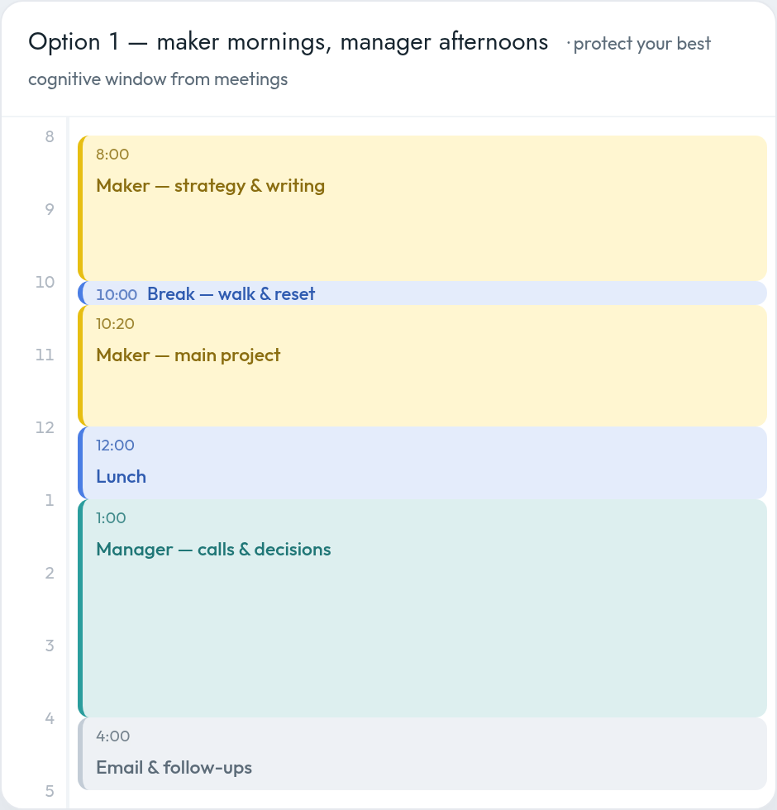Open the Maker — strategy & writing block

422,208
